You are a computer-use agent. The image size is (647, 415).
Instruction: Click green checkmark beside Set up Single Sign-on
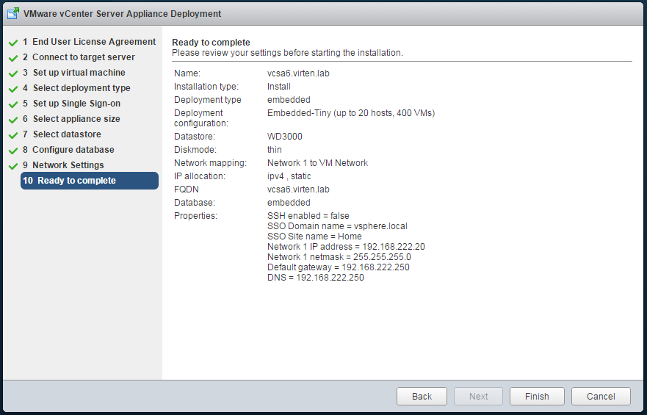click(x=13, y=104)
